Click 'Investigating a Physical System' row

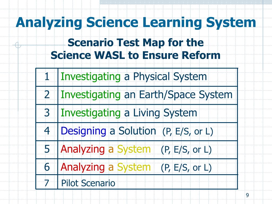coord(148,77)
